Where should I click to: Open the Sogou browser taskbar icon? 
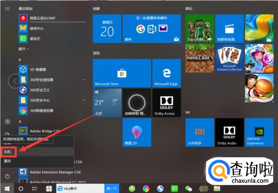pyautogui.click(x=160, y=189)
